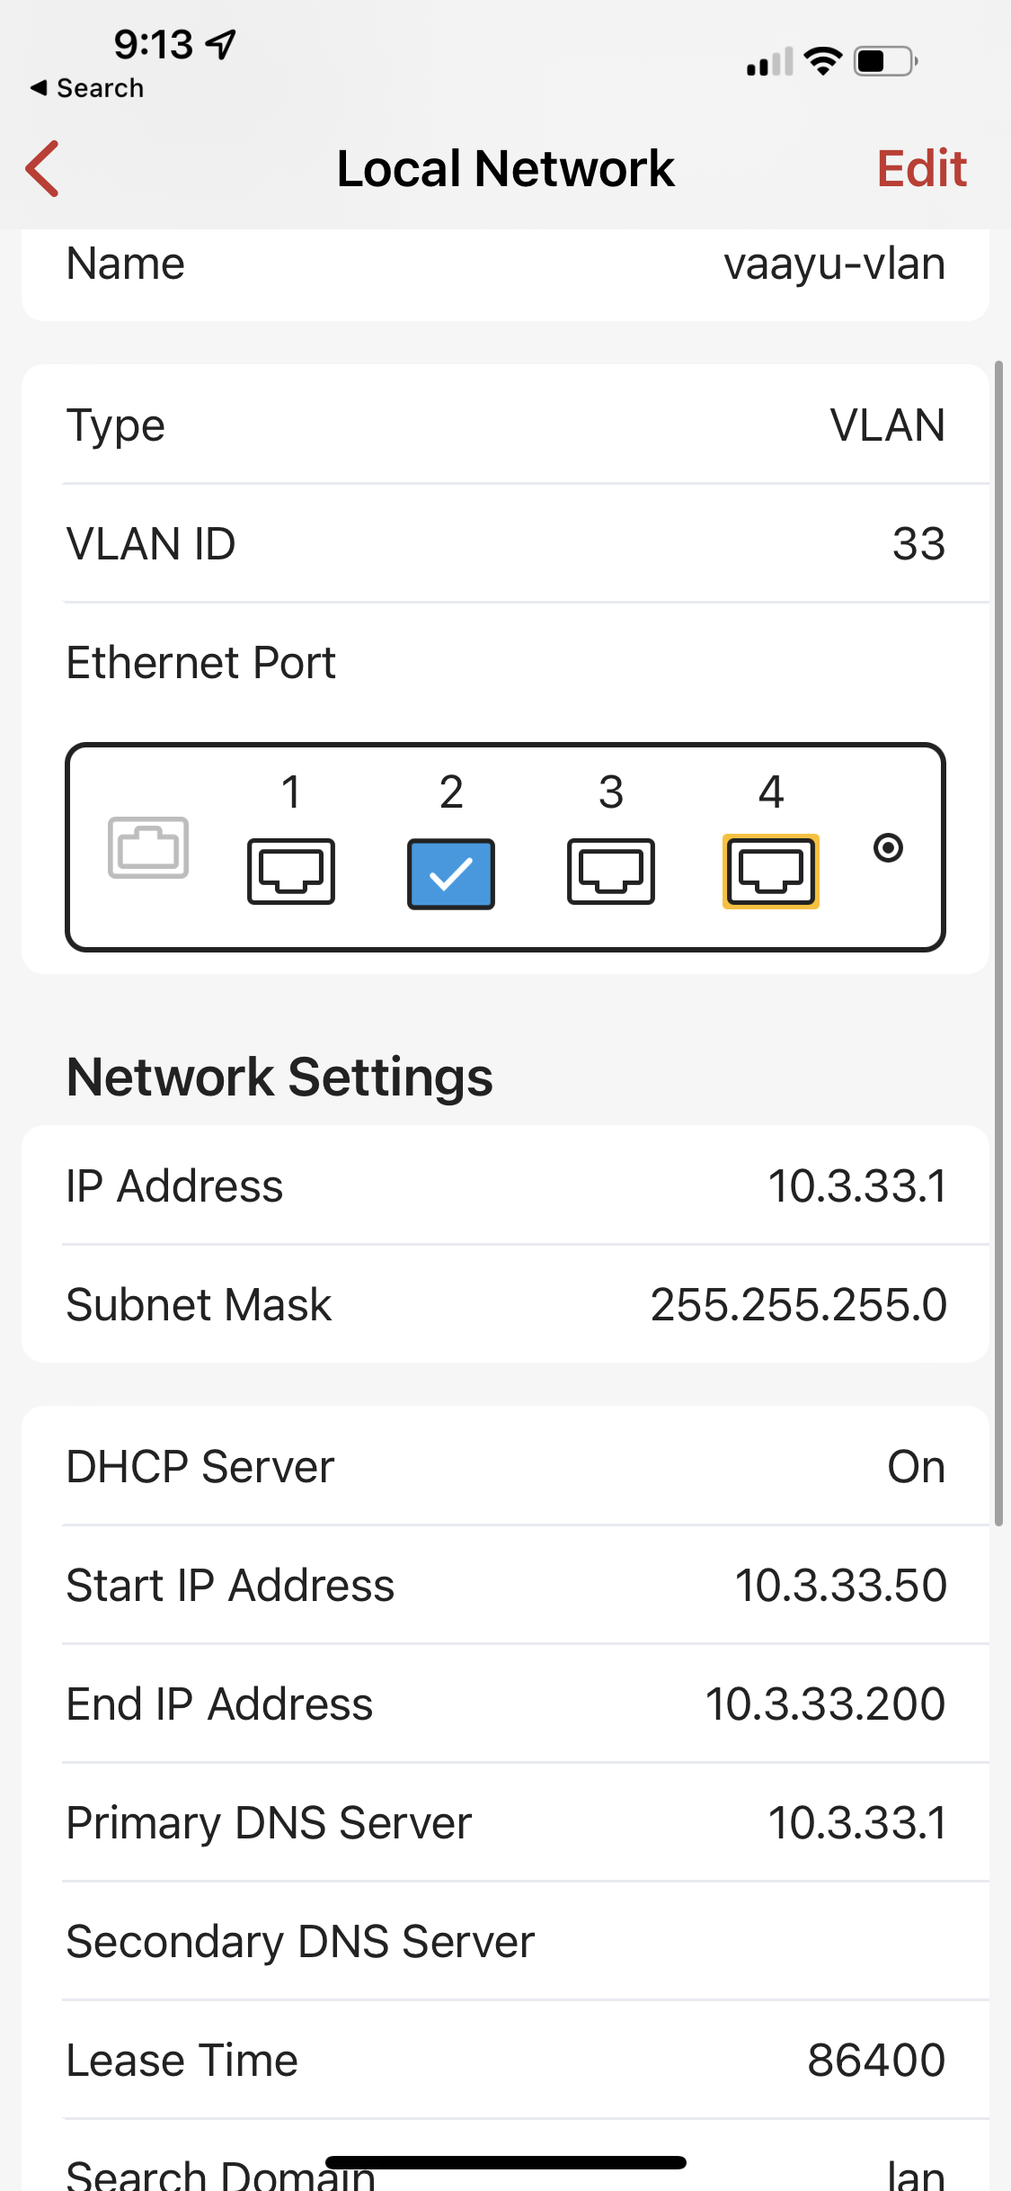Tap the grayed-out WAN port icon
The image size is (1011, 2191).
coord(148,847)
